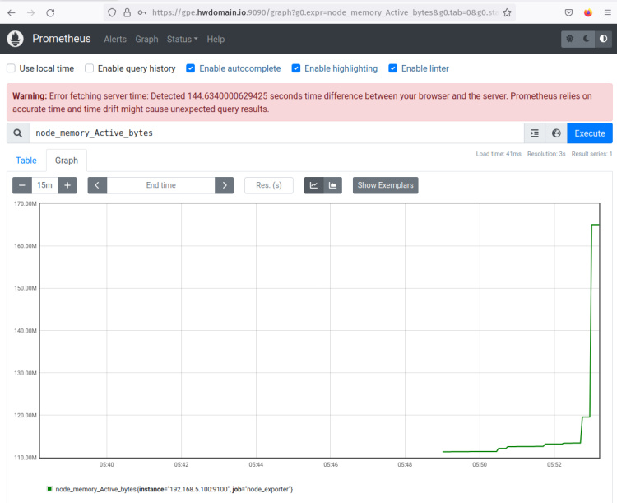Go to previous end time
The height and width of the screenshot is (503, 617).
click(x=98, y=185)
